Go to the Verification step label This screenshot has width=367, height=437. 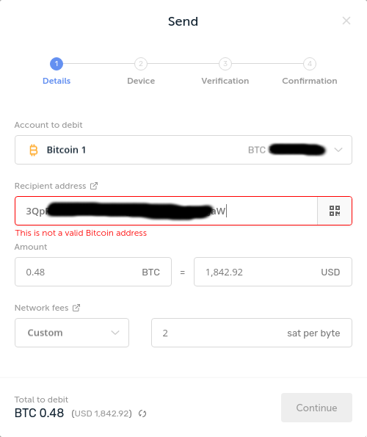coord(225,81)
